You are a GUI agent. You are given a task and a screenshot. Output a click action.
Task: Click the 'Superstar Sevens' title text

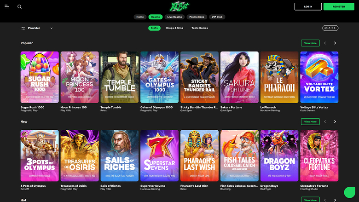(153, 186)
